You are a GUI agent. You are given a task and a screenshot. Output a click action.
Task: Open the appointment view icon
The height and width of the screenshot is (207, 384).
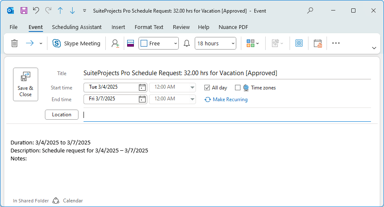tap(131, 43)
